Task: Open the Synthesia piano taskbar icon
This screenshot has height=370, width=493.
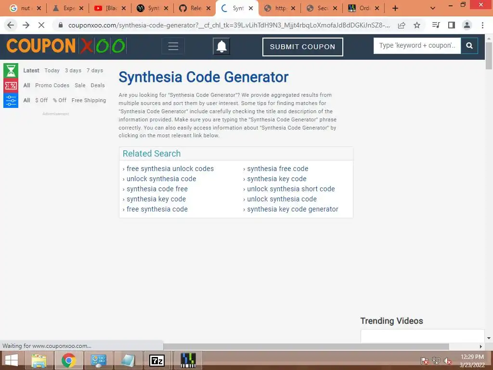Action: (188, 360)
